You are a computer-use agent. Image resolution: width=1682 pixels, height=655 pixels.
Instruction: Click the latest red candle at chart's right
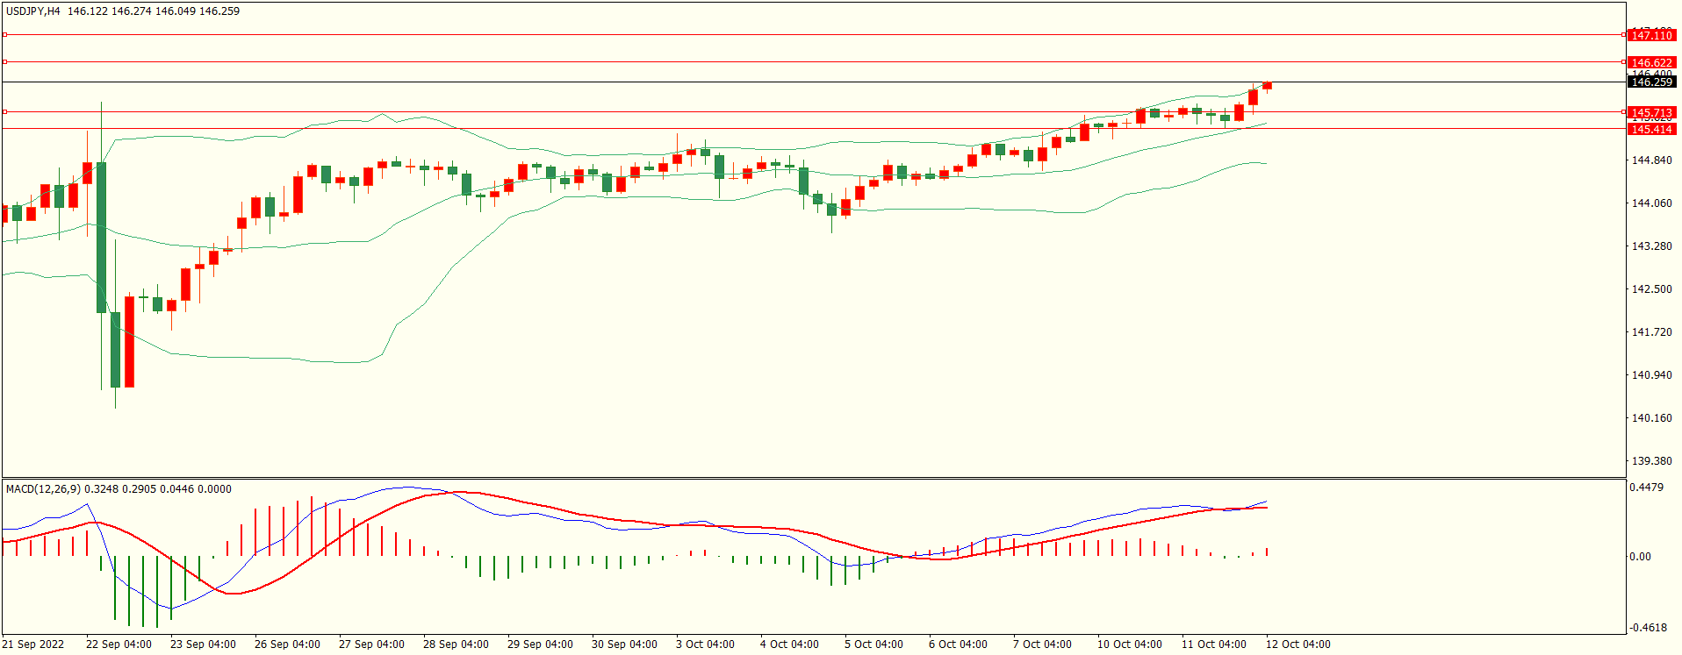coord(1267,85)
